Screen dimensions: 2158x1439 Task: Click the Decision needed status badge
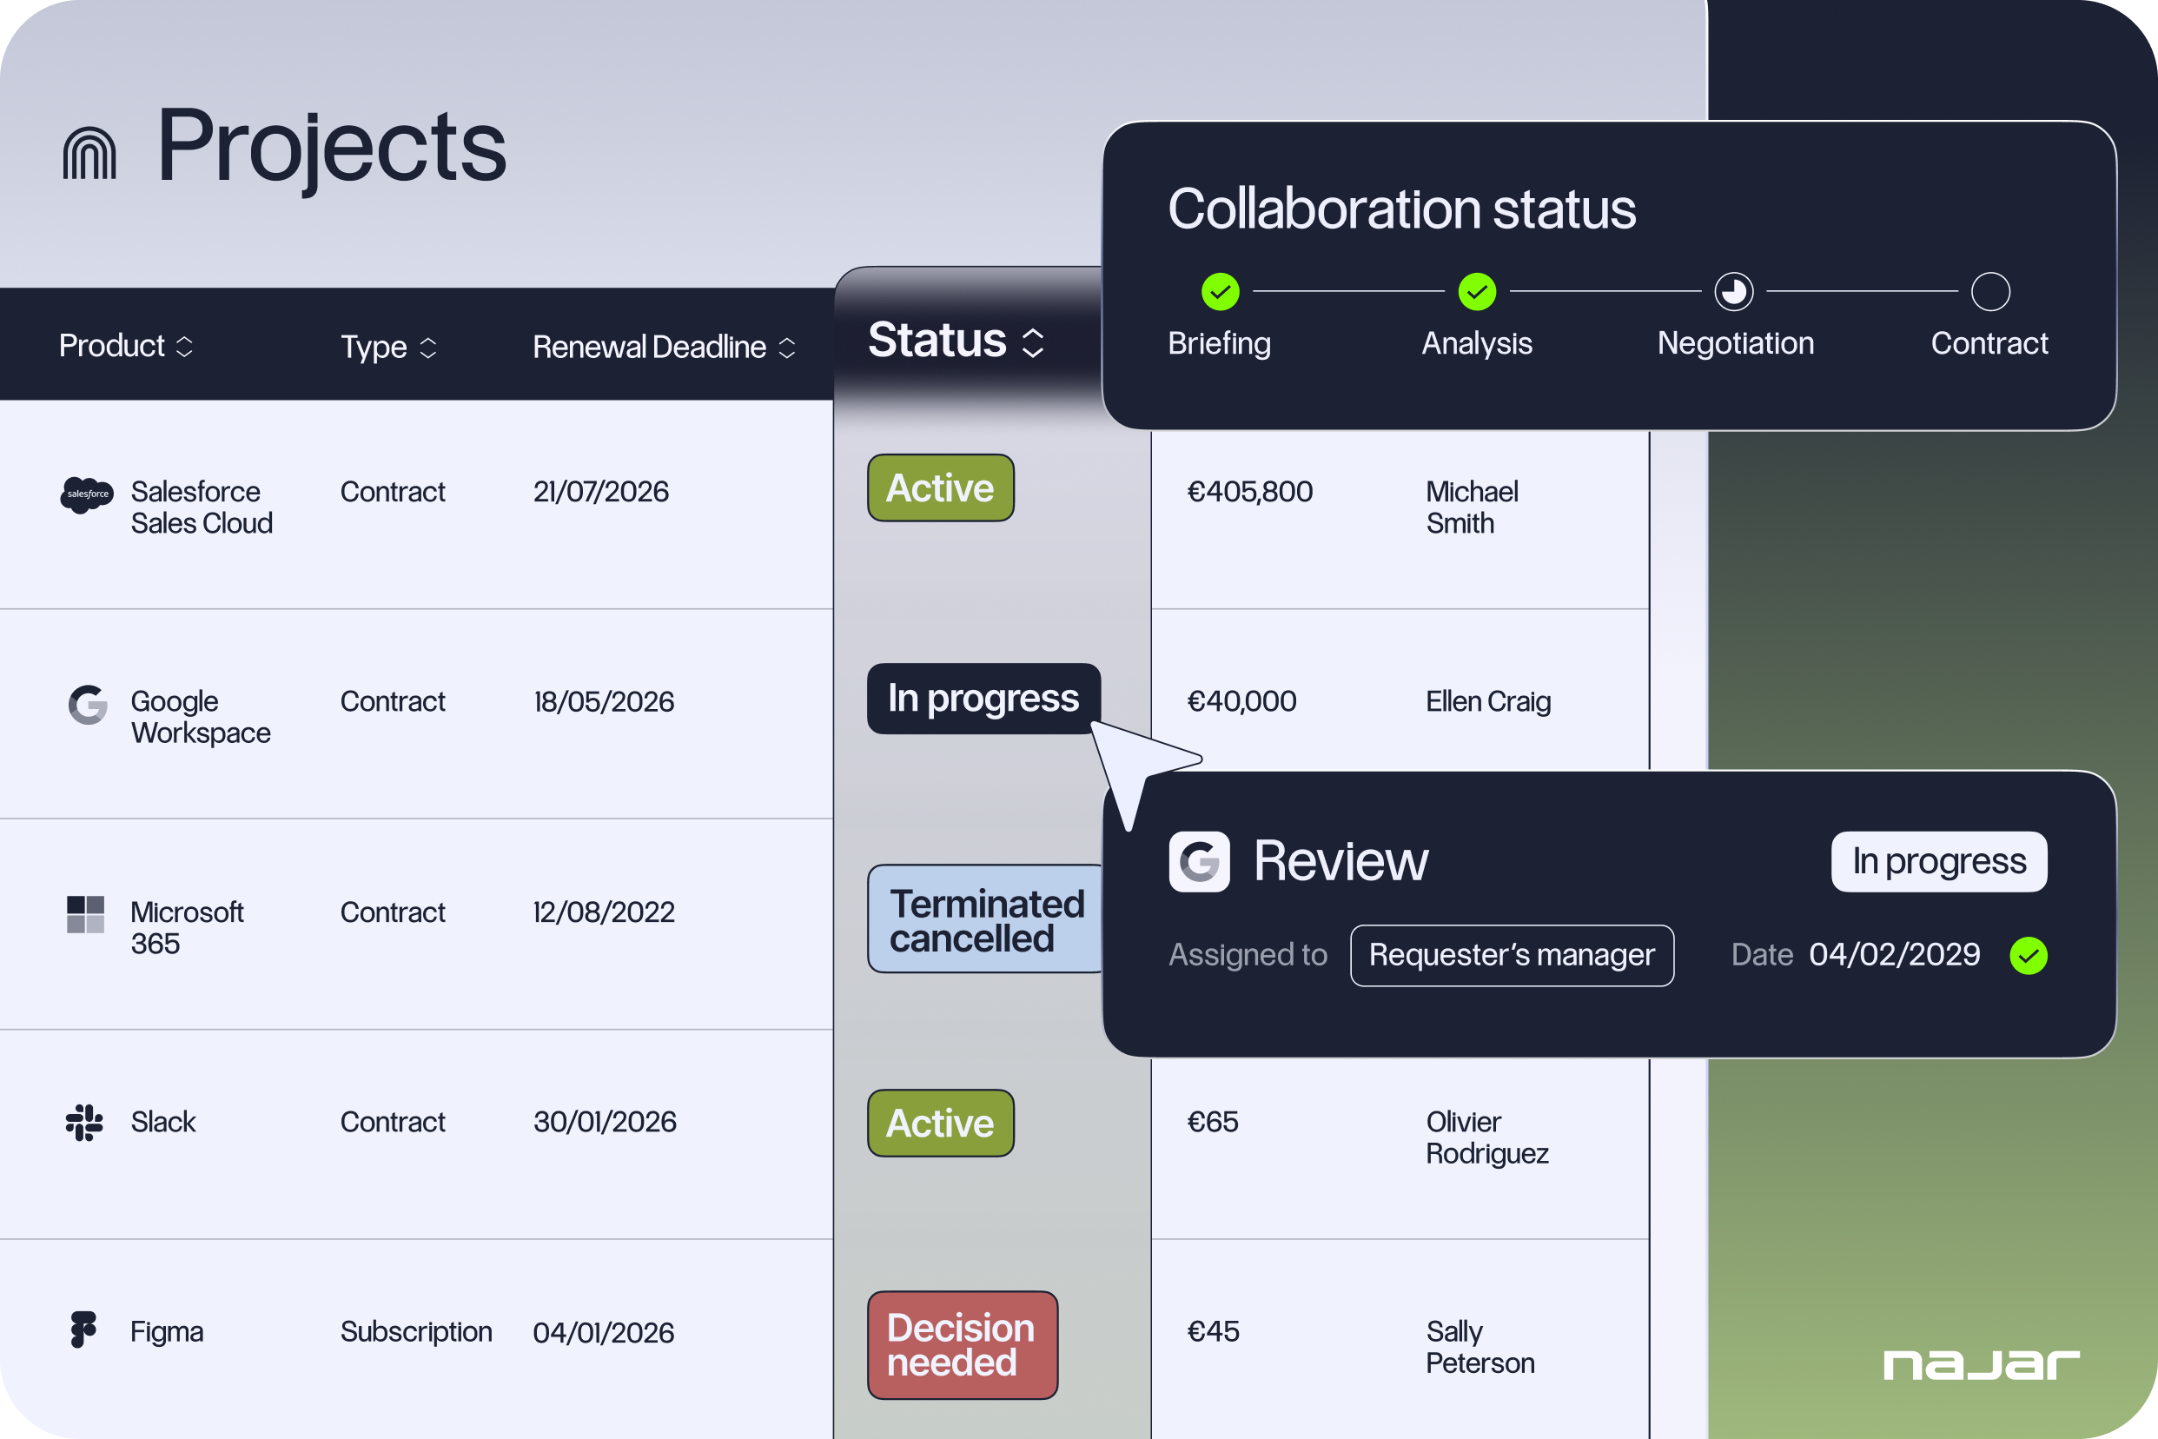(x=962, y=1344)
